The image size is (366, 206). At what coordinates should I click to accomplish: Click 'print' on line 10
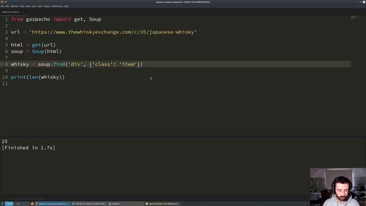[18, 77]
